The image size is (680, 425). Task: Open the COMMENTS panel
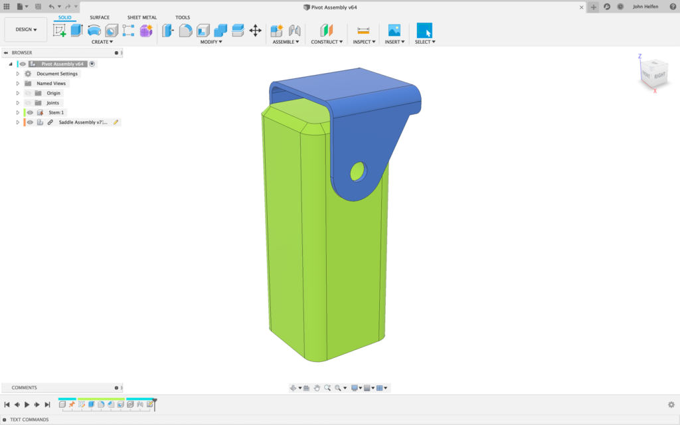[23, 387]
